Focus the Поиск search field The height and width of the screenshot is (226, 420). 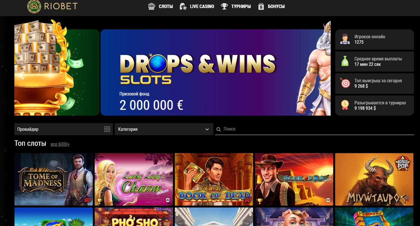pos(315,129)
